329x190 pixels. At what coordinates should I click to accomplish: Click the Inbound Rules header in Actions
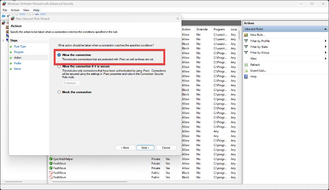(x=285, y=29)
